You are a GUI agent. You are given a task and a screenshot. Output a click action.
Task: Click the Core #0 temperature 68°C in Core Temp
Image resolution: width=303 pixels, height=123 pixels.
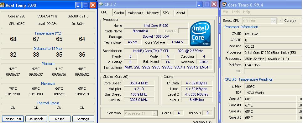click(270, 99)
